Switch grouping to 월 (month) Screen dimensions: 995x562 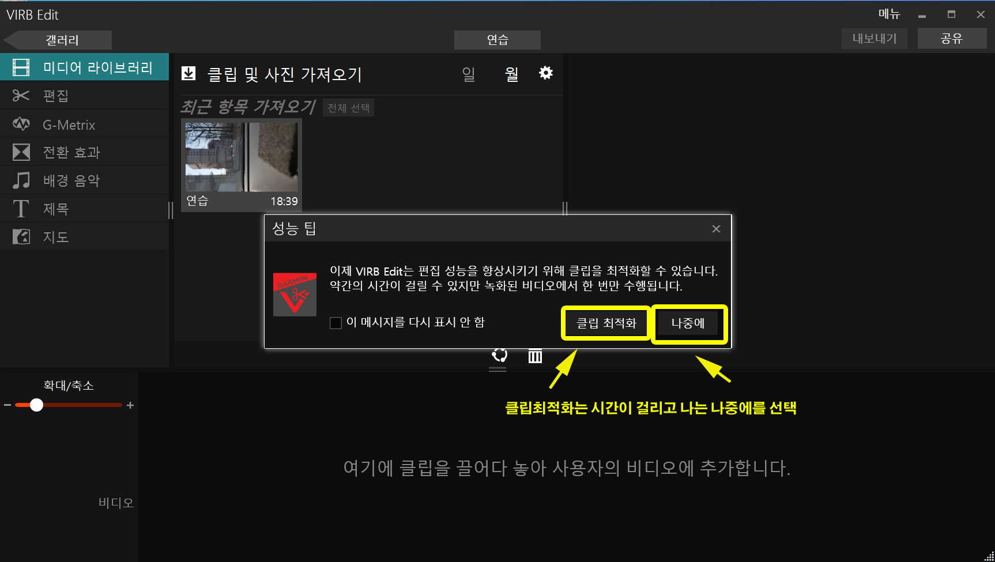[x=512, y=74]
